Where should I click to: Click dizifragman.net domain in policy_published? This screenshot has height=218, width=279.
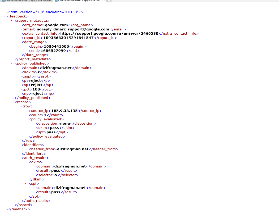click(56, 68)
